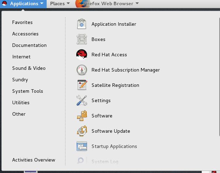Open Activities Overview
220x173 pixels.
[x=33, y=160]
